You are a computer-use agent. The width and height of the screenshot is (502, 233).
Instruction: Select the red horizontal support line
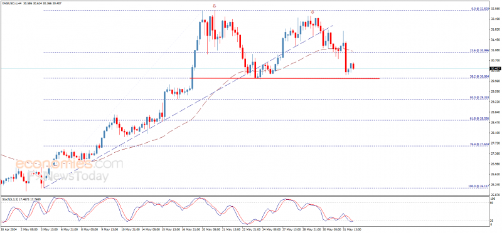285,78
